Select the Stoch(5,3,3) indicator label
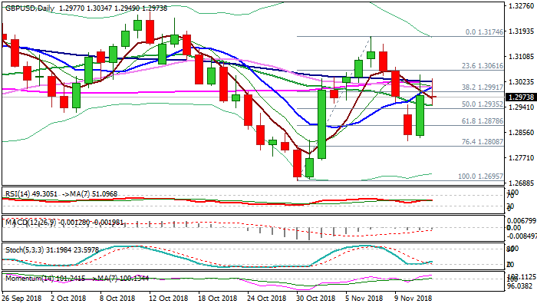 tap(22, 250)
